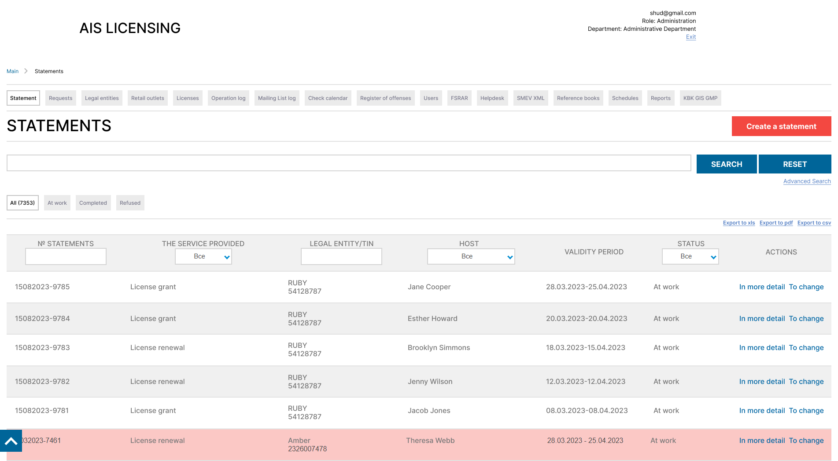The width and height of the screenshot is (838, 461).
Task: Click the AIS LICENSING title
Action: click(x=130, y=28)
